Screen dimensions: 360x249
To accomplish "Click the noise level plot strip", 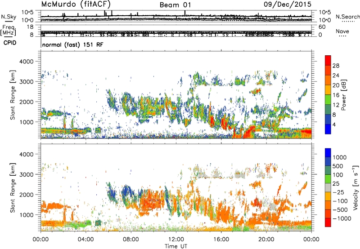I will point(176,16).
